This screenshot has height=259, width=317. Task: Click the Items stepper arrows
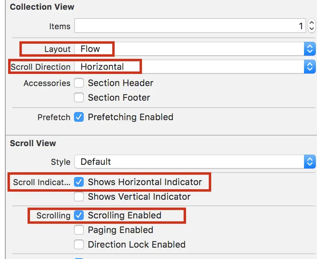(312, 26)
